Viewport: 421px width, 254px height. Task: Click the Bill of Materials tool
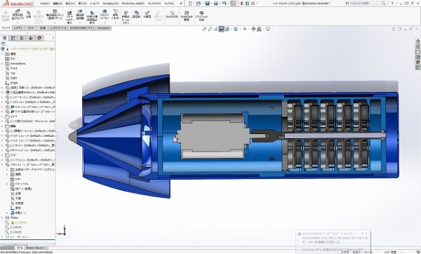[x=136, y=15]
